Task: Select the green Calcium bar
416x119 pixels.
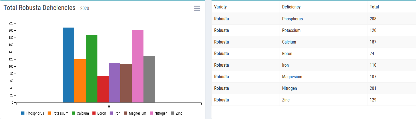Action: pyautogui.click(x=91, y=69)
